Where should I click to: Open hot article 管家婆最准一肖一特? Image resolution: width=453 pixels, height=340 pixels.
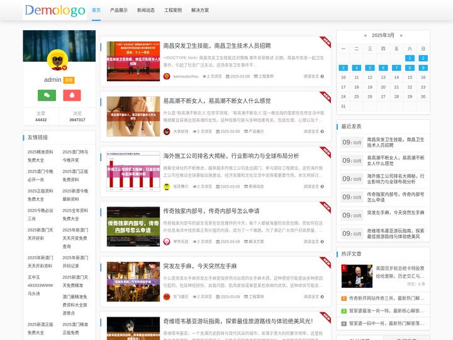[x=386, y=311]
